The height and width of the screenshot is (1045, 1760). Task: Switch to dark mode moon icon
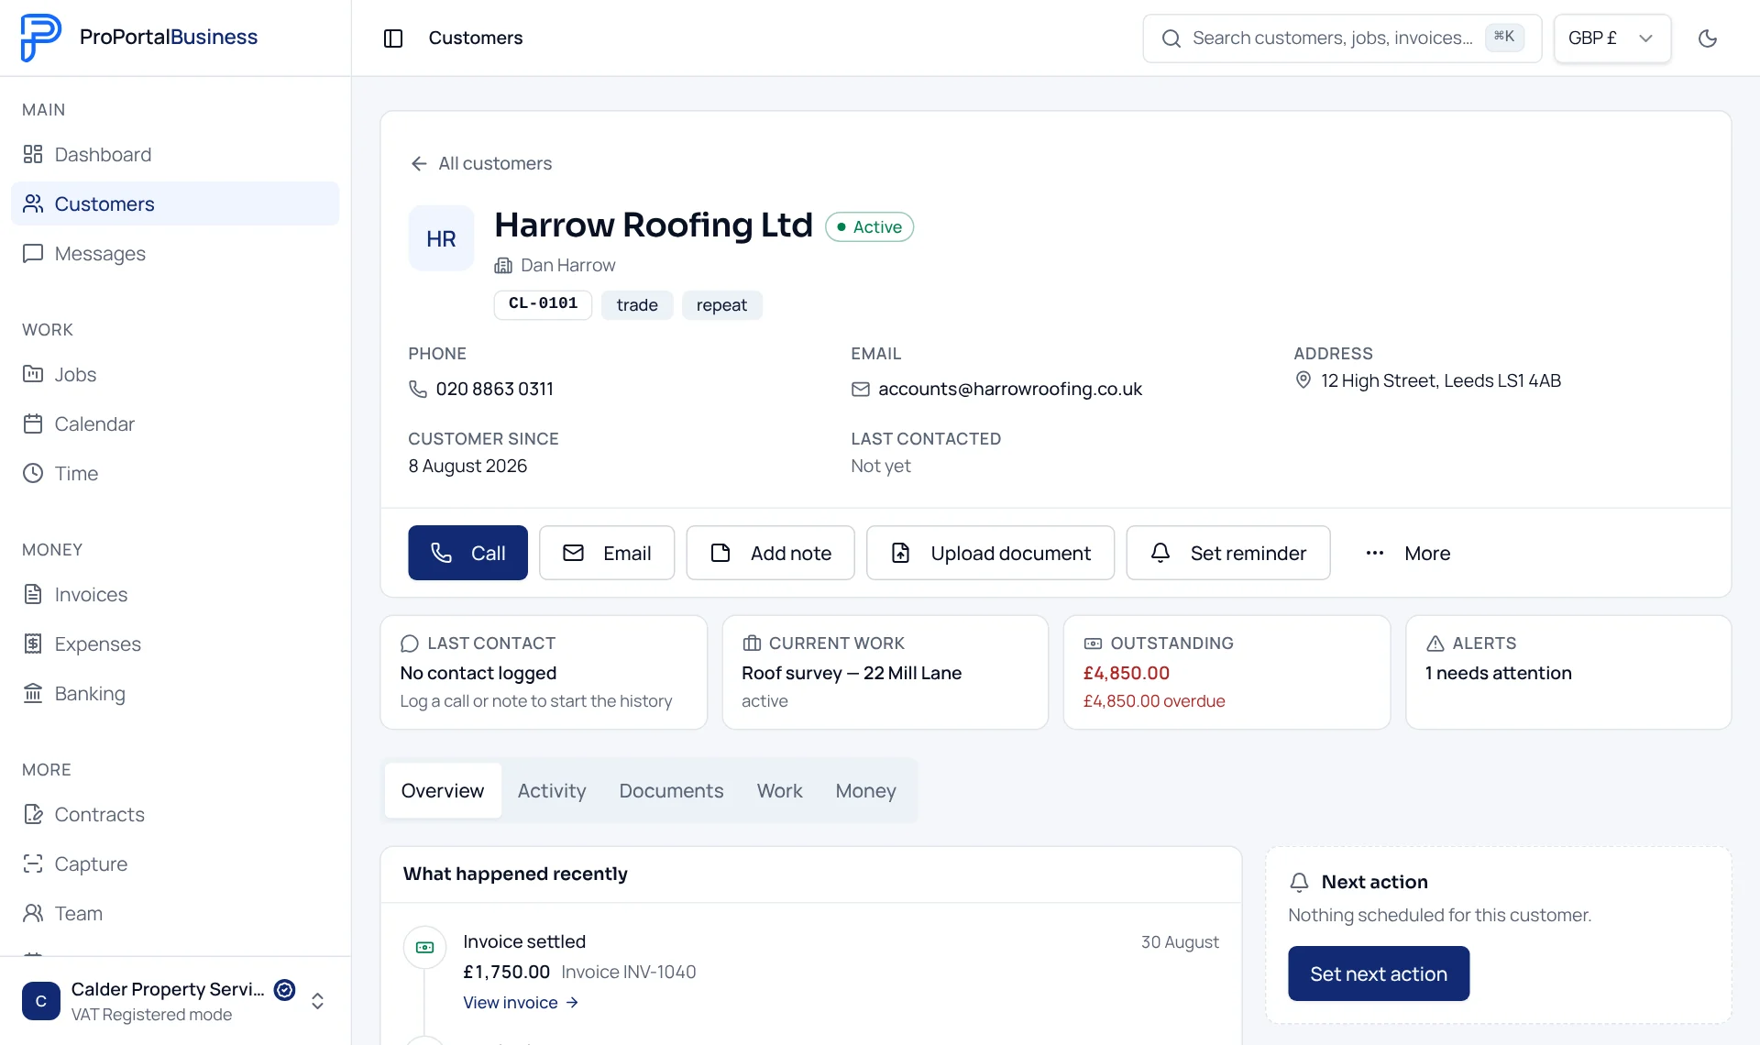pos(1707,38)
